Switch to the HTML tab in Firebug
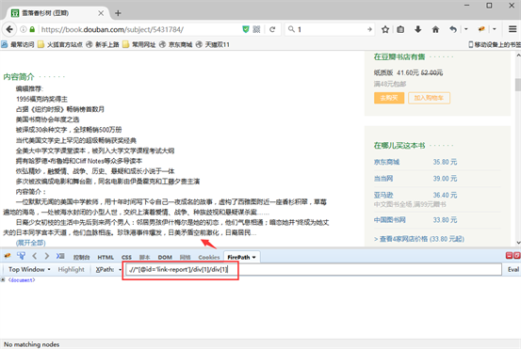 coord(106,257)
